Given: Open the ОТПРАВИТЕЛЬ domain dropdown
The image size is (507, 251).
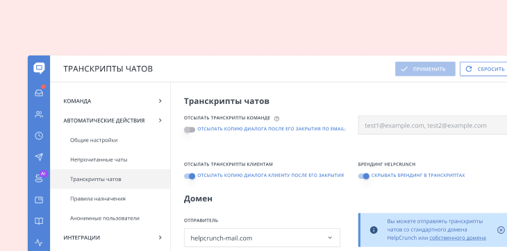Looking at the screenshot, I should pos(262,238).
